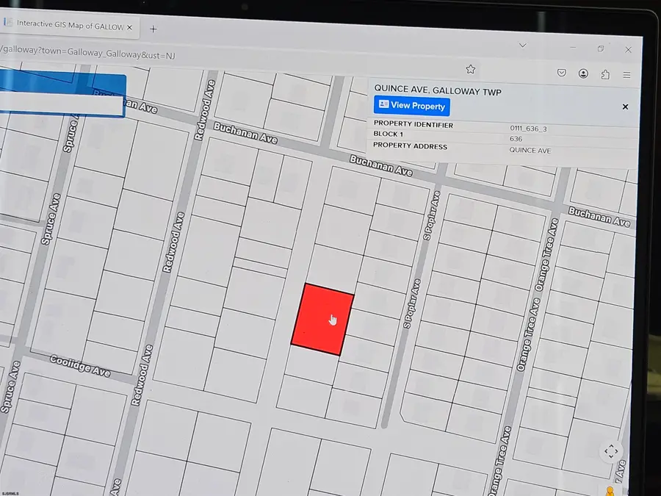
Task: Click the orange Street View pegman icon
Action: tap(610, 491)
